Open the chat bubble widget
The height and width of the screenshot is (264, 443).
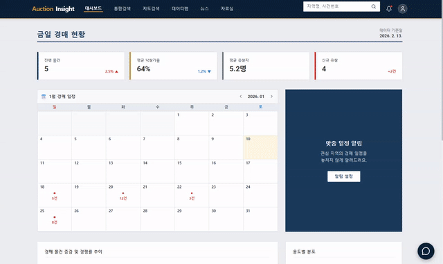(x=426, y=251)
